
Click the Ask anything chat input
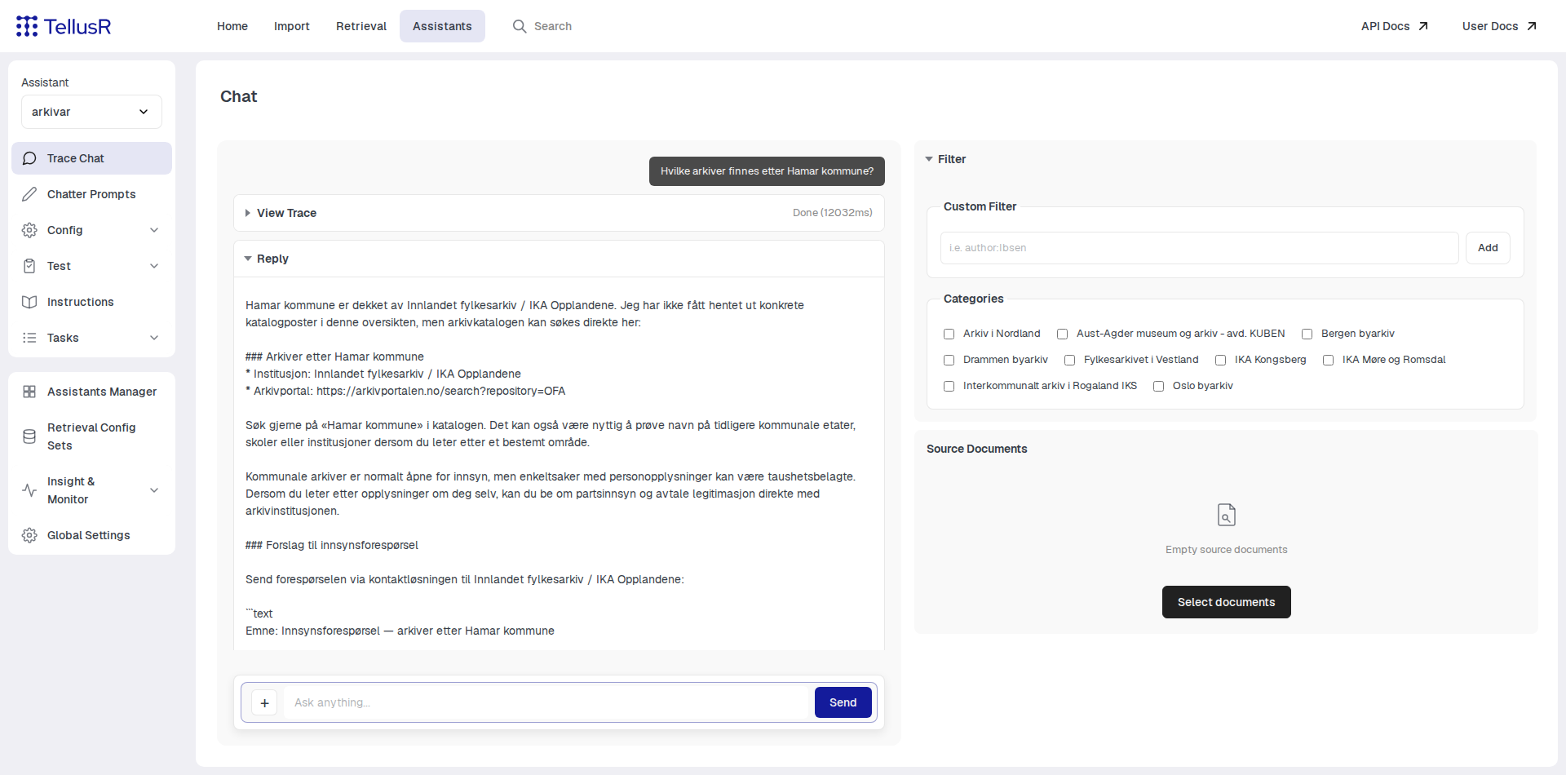[546, 702]
